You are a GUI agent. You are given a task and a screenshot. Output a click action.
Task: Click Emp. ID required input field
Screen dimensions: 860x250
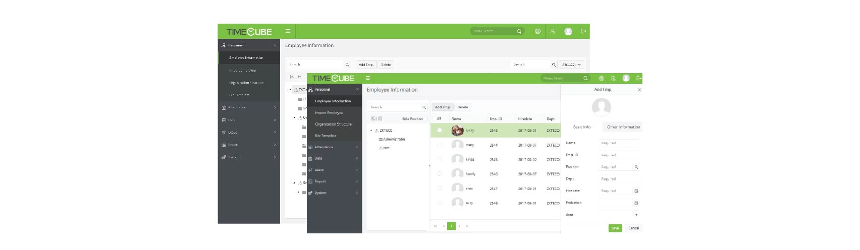click(x=619, y=155)
